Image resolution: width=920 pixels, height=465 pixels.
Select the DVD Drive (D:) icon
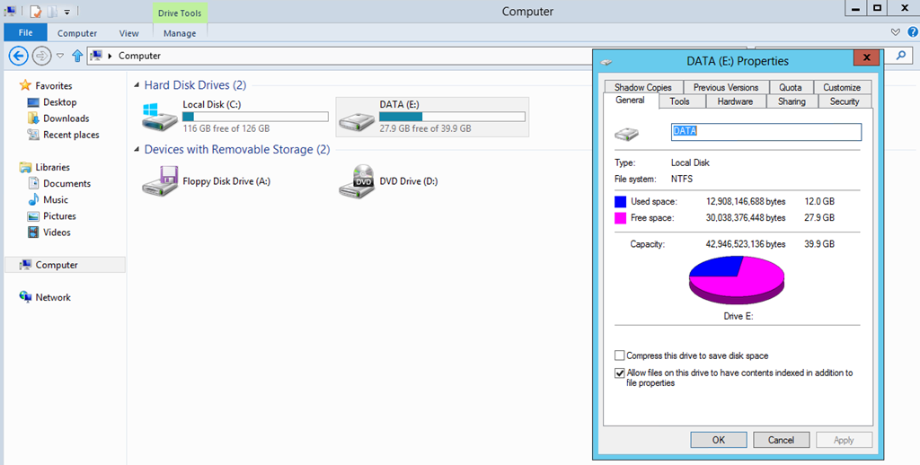(x=358, y=180)
